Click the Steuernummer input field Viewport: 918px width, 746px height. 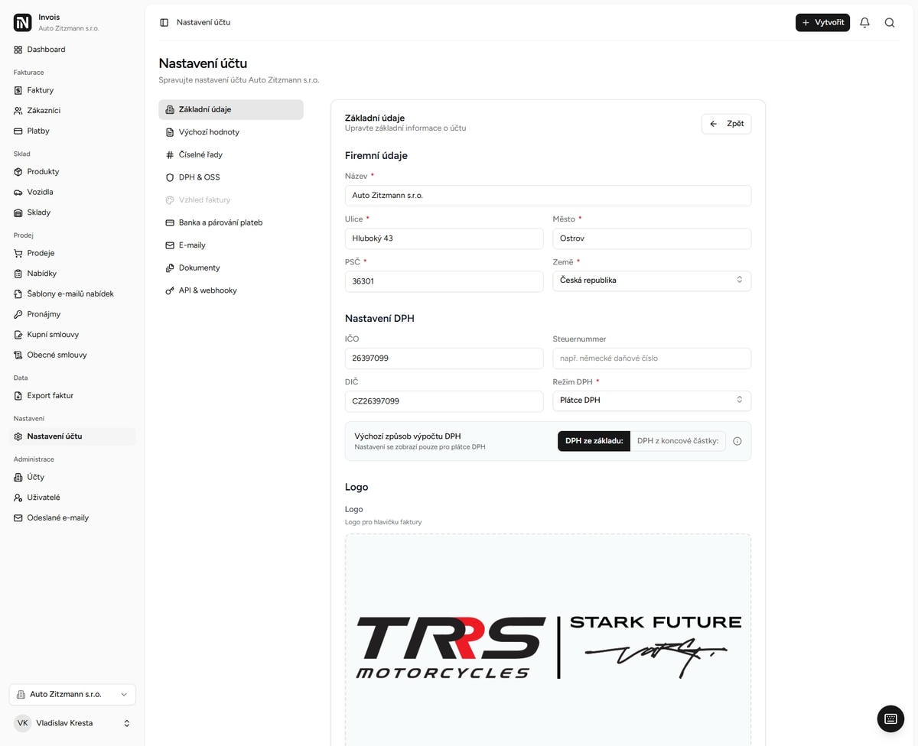tap(652, 358)
